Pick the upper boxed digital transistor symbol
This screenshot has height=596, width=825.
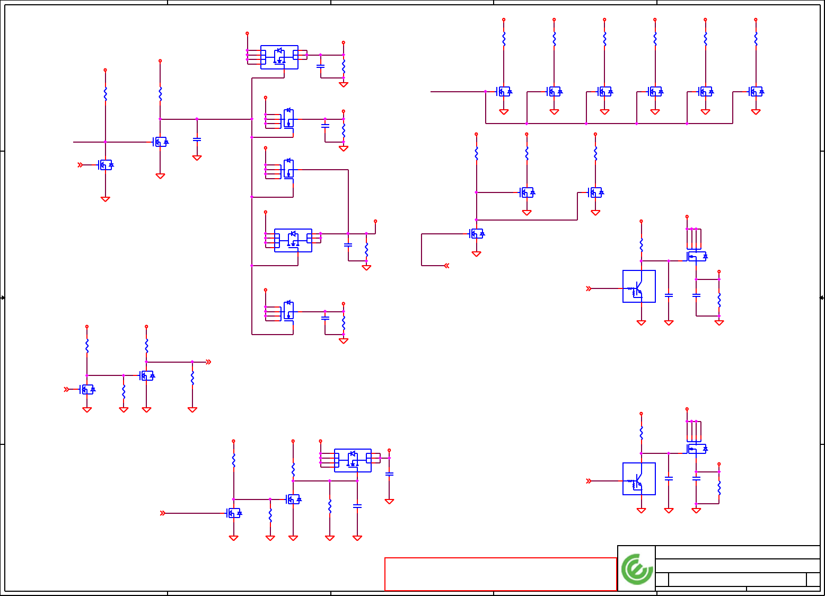pos(639,286)
